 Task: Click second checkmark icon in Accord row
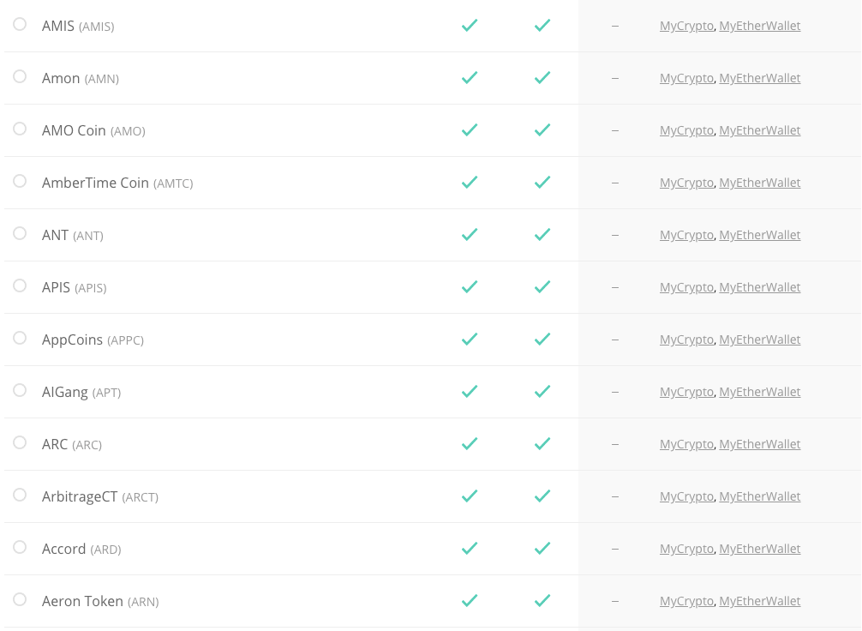tap(542, 548)
